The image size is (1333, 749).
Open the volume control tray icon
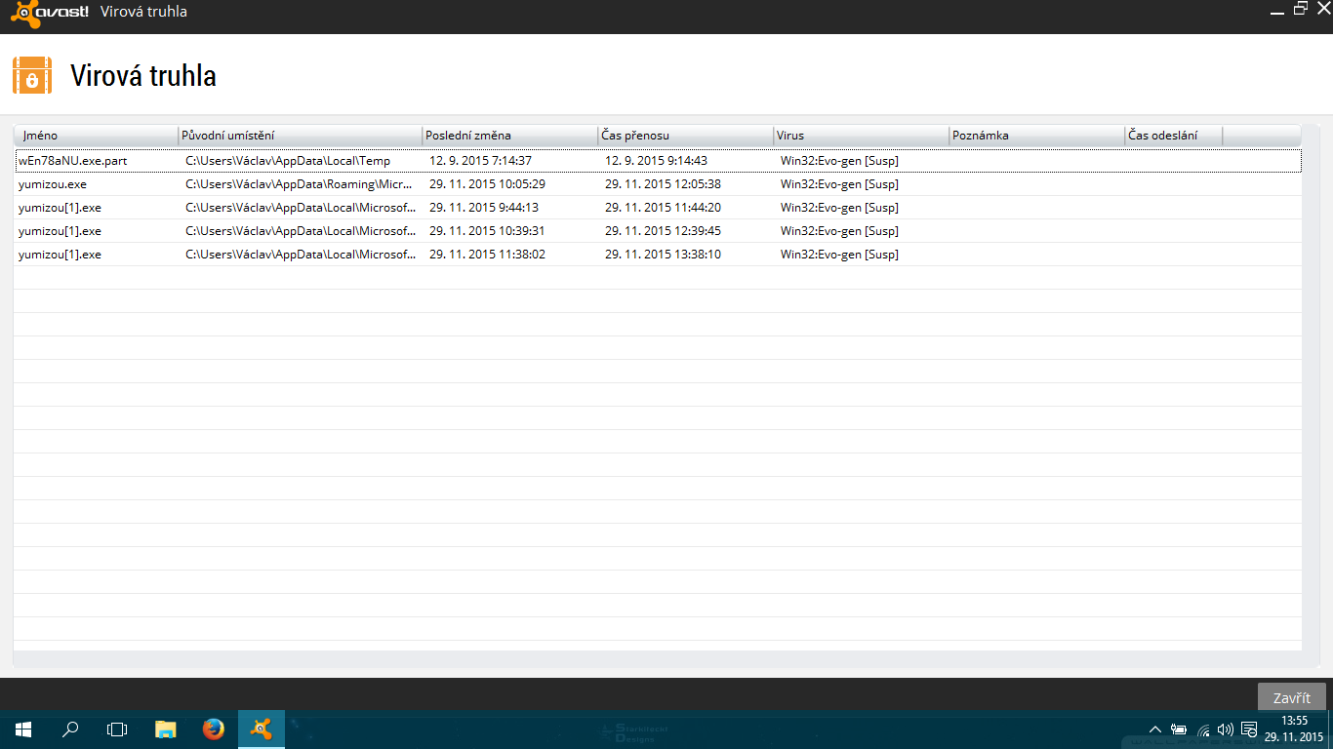pyautogui.click(x=1226, y=729)
